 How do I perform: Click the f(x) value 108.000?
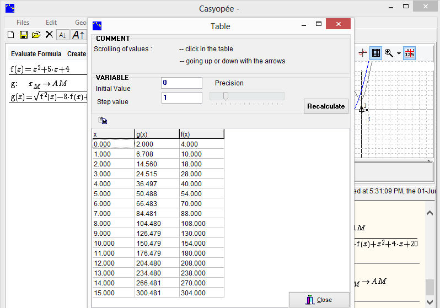(x=201, y=224)
